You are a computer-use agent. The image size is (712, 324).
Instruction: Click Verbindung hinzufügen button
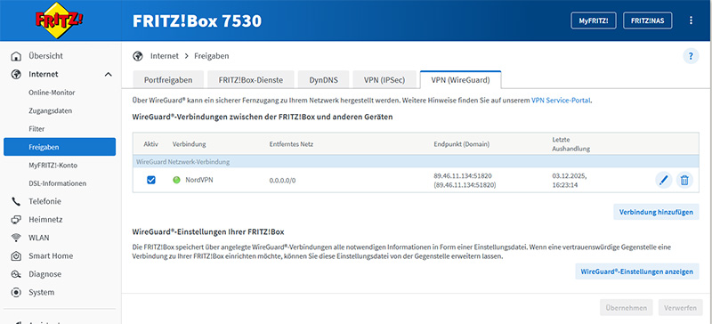pyautogui.click(x=656, y=212)
